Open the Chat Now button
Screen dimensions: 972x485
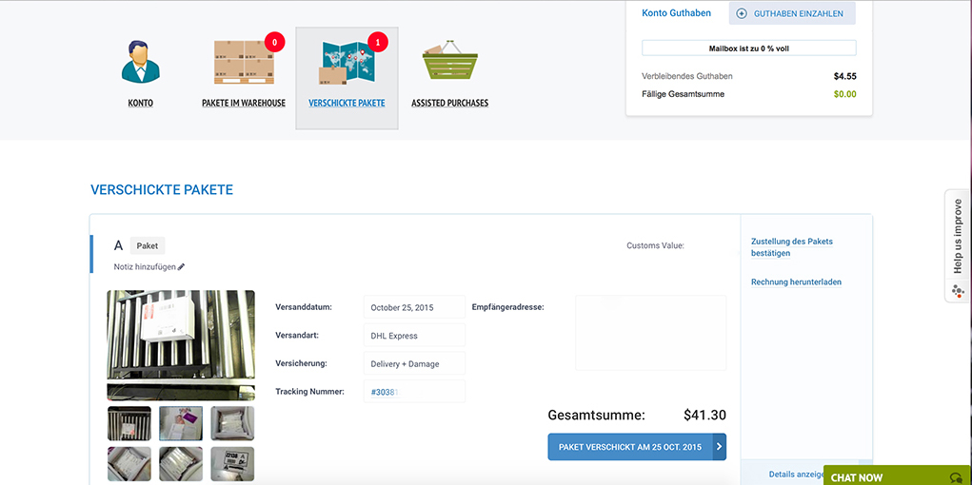point(898,475)
